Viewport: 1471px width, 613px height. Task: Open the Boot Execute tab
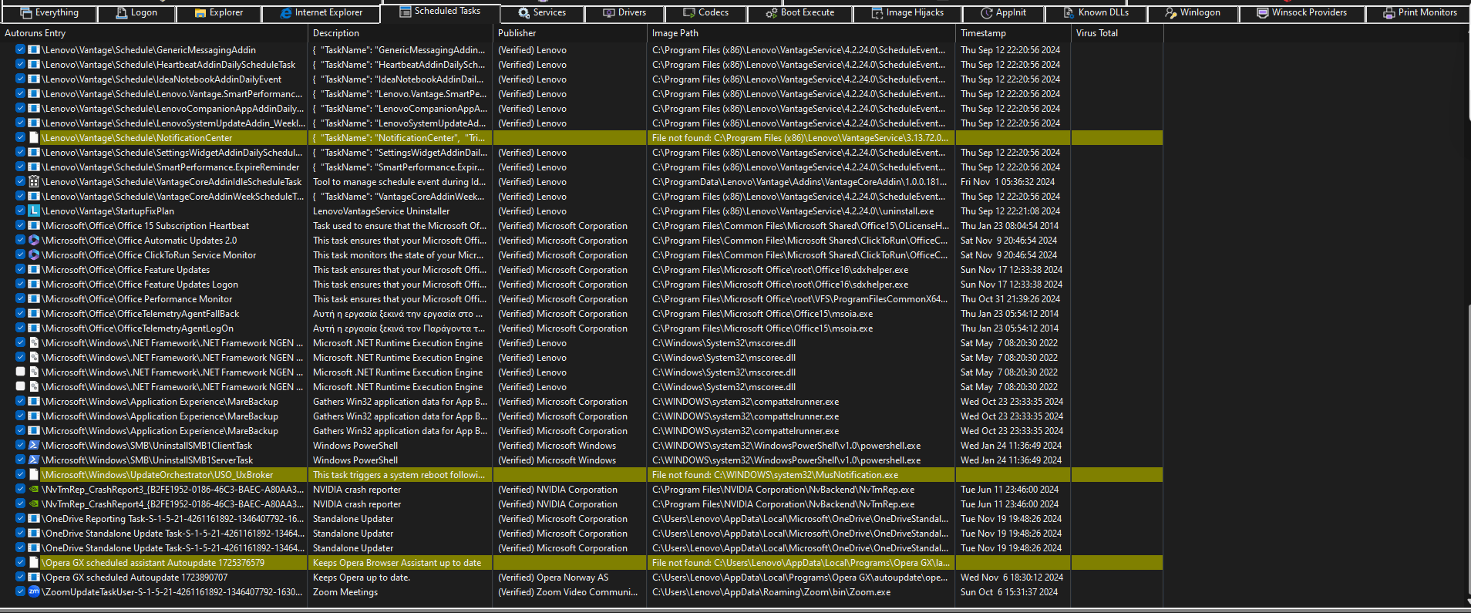(x=800, y=13)
